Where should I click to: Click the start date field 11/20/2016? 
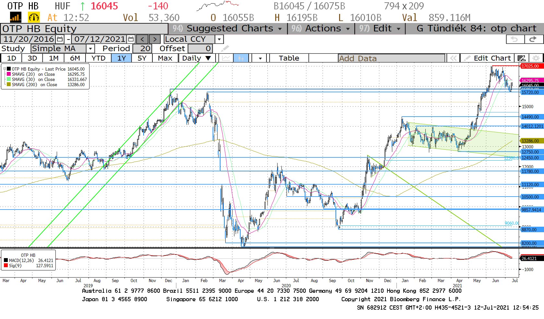tap(29, 39)
